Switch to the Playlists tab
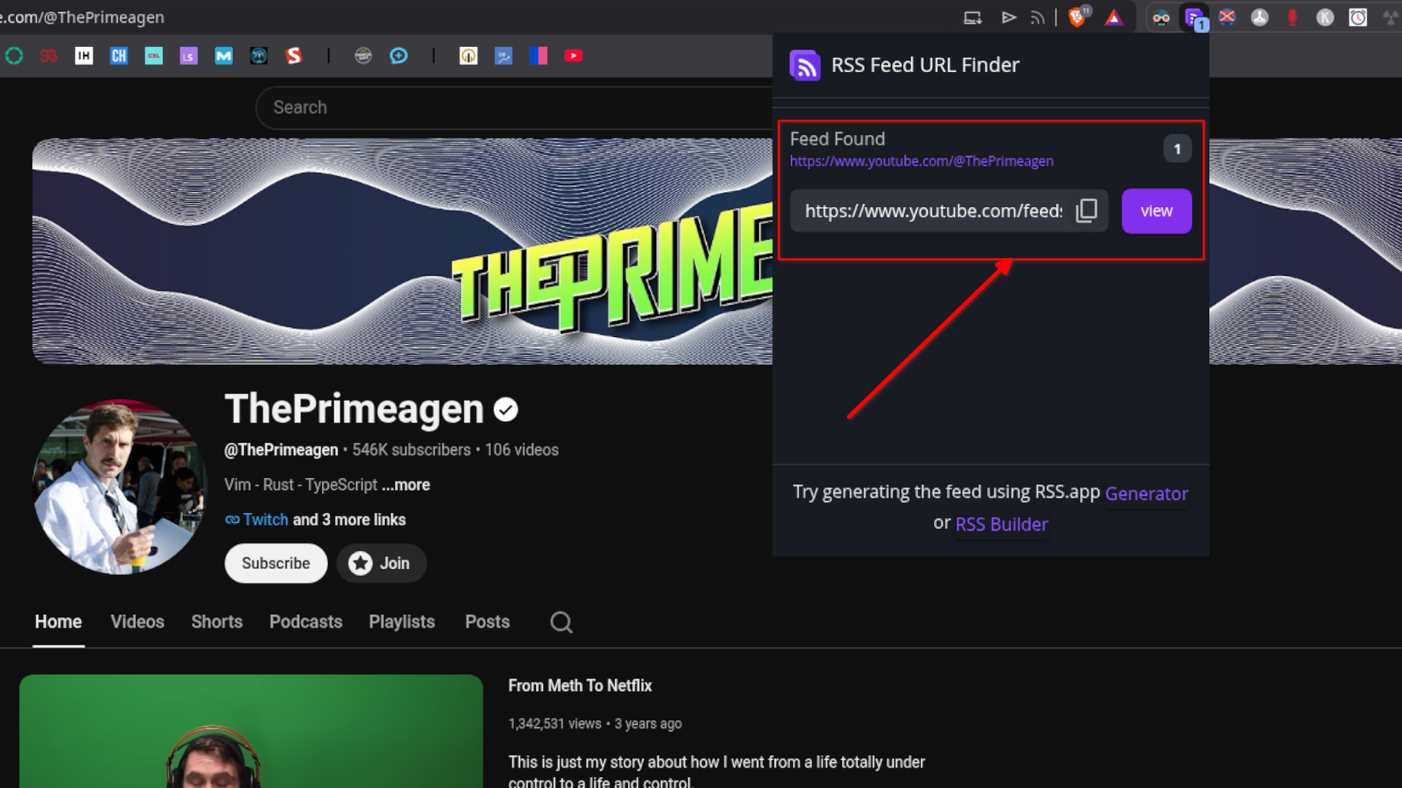Viewport: 1402px width, 788px height. pyautogui.click(x=402, y=622)
